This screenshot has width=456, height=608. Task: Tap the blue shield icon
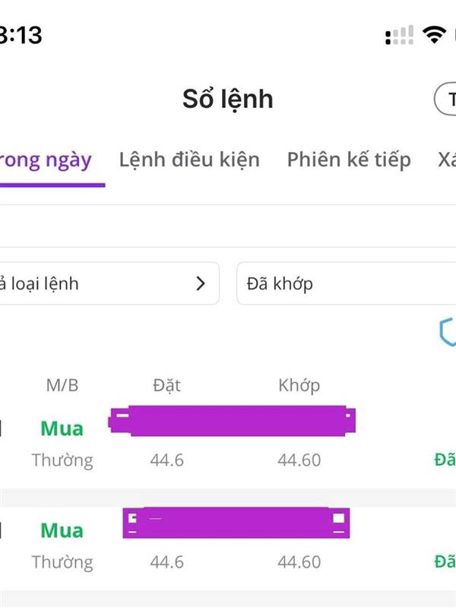click(x=448, y=332)
